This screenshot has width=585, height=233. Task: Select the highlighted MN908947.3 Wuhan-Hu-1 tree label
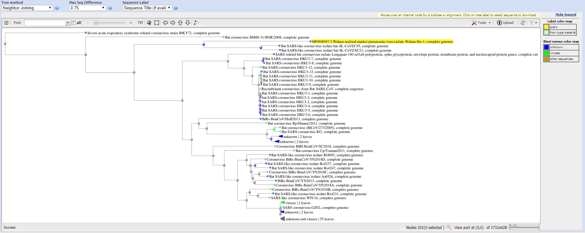[382, 42]
